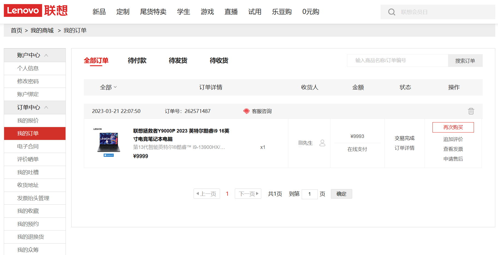
Task: Open 我的报价 in sidebar
Action: (35, 121)
